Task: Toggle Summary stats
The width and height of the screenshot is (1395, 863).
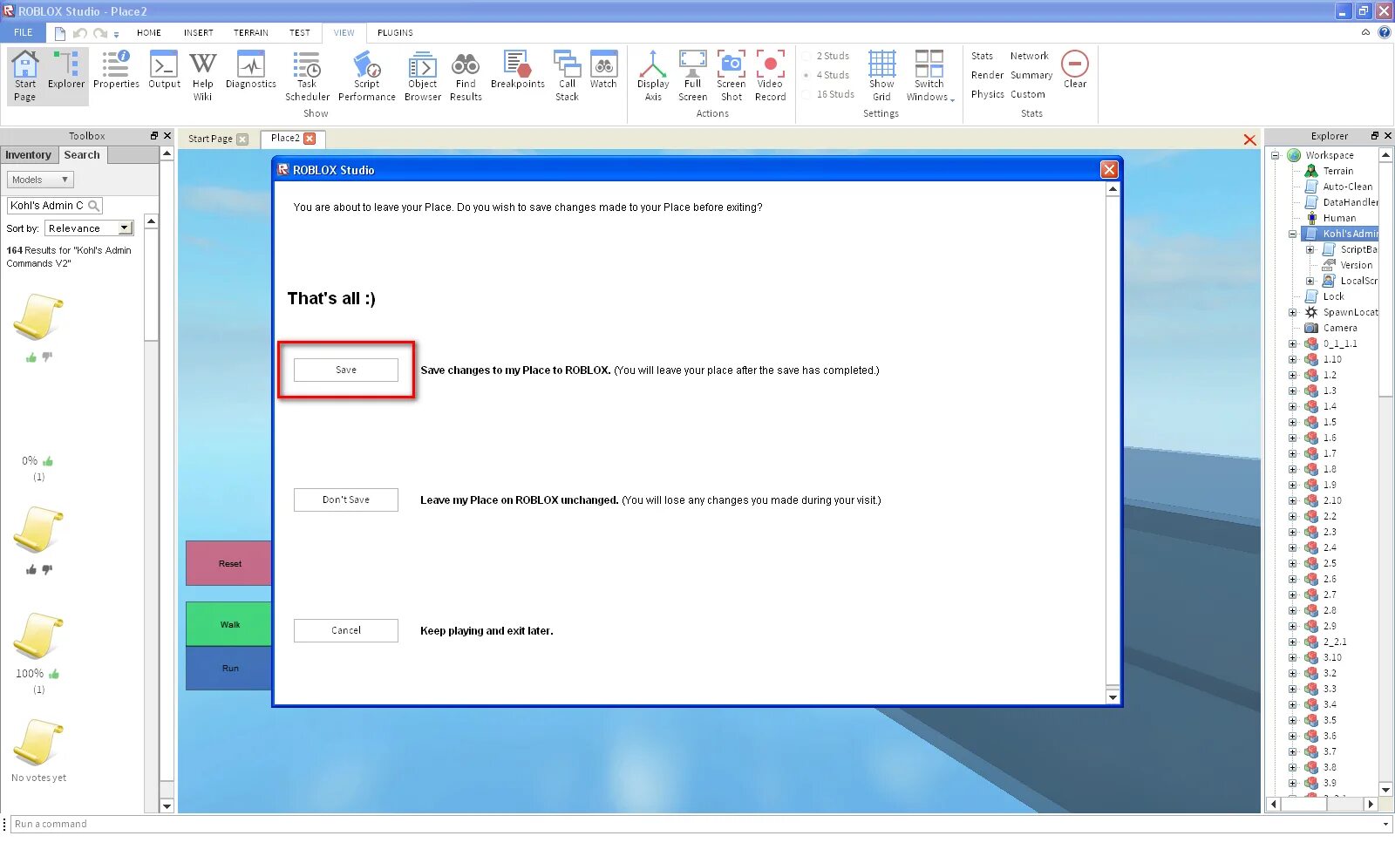Action: (x=1031, y=75)
